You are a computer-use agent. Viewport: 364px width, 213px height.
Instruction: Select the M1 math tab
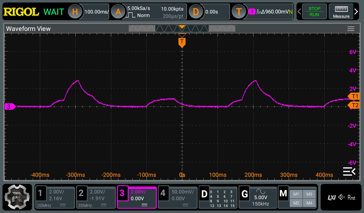[x=296, y=194]
